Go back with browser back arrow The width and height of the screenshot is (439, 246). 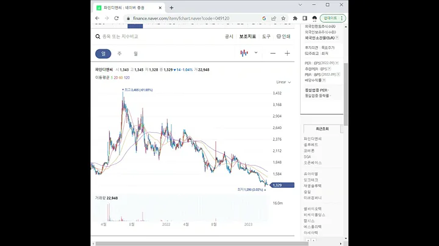(x=97, y=18)
